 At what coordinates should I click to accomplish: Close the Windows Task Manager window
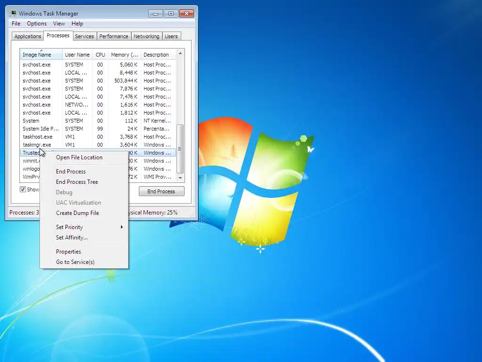click(x=186, y=14)
